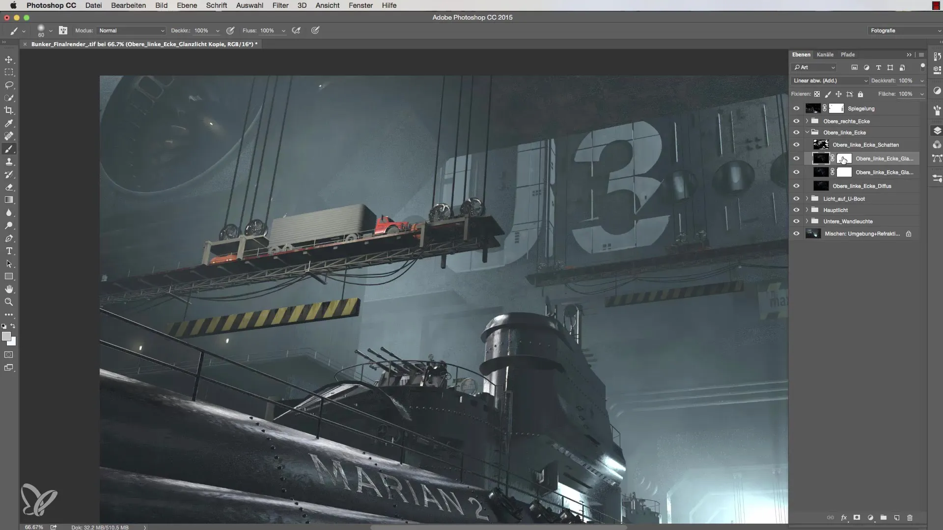Image resolution: width=943 pixels, height=530 pixels.
Task: Select the History Brush tool
Action: (x=9, y=174)
